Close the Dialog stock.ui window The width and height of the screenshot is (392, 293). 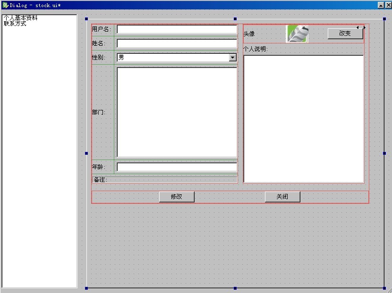click(389, 5)
